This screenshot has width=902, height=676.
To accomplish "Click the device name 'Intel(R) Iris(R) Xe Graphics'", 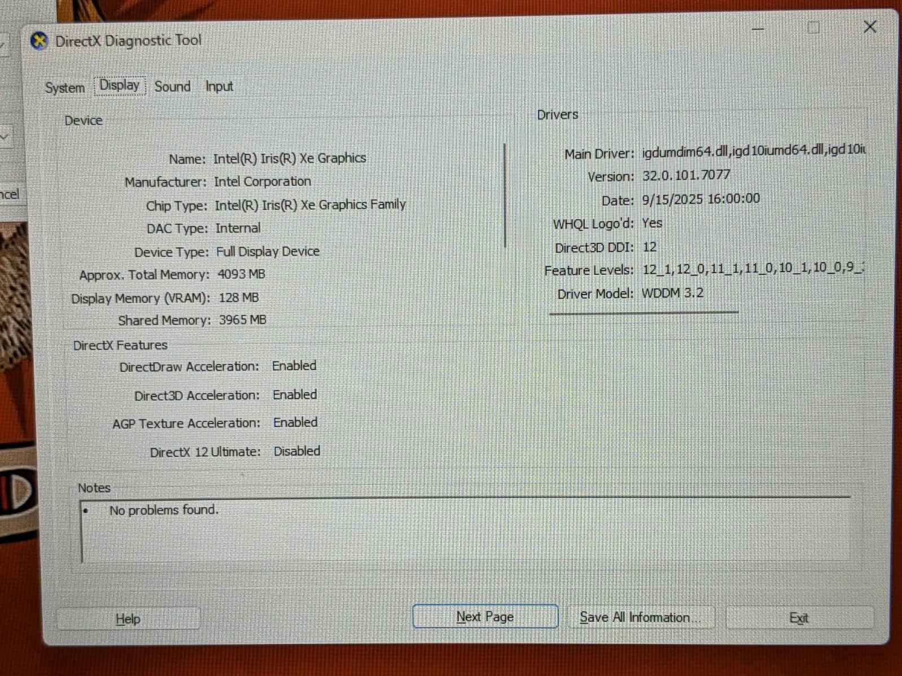I will coord(290,158).
